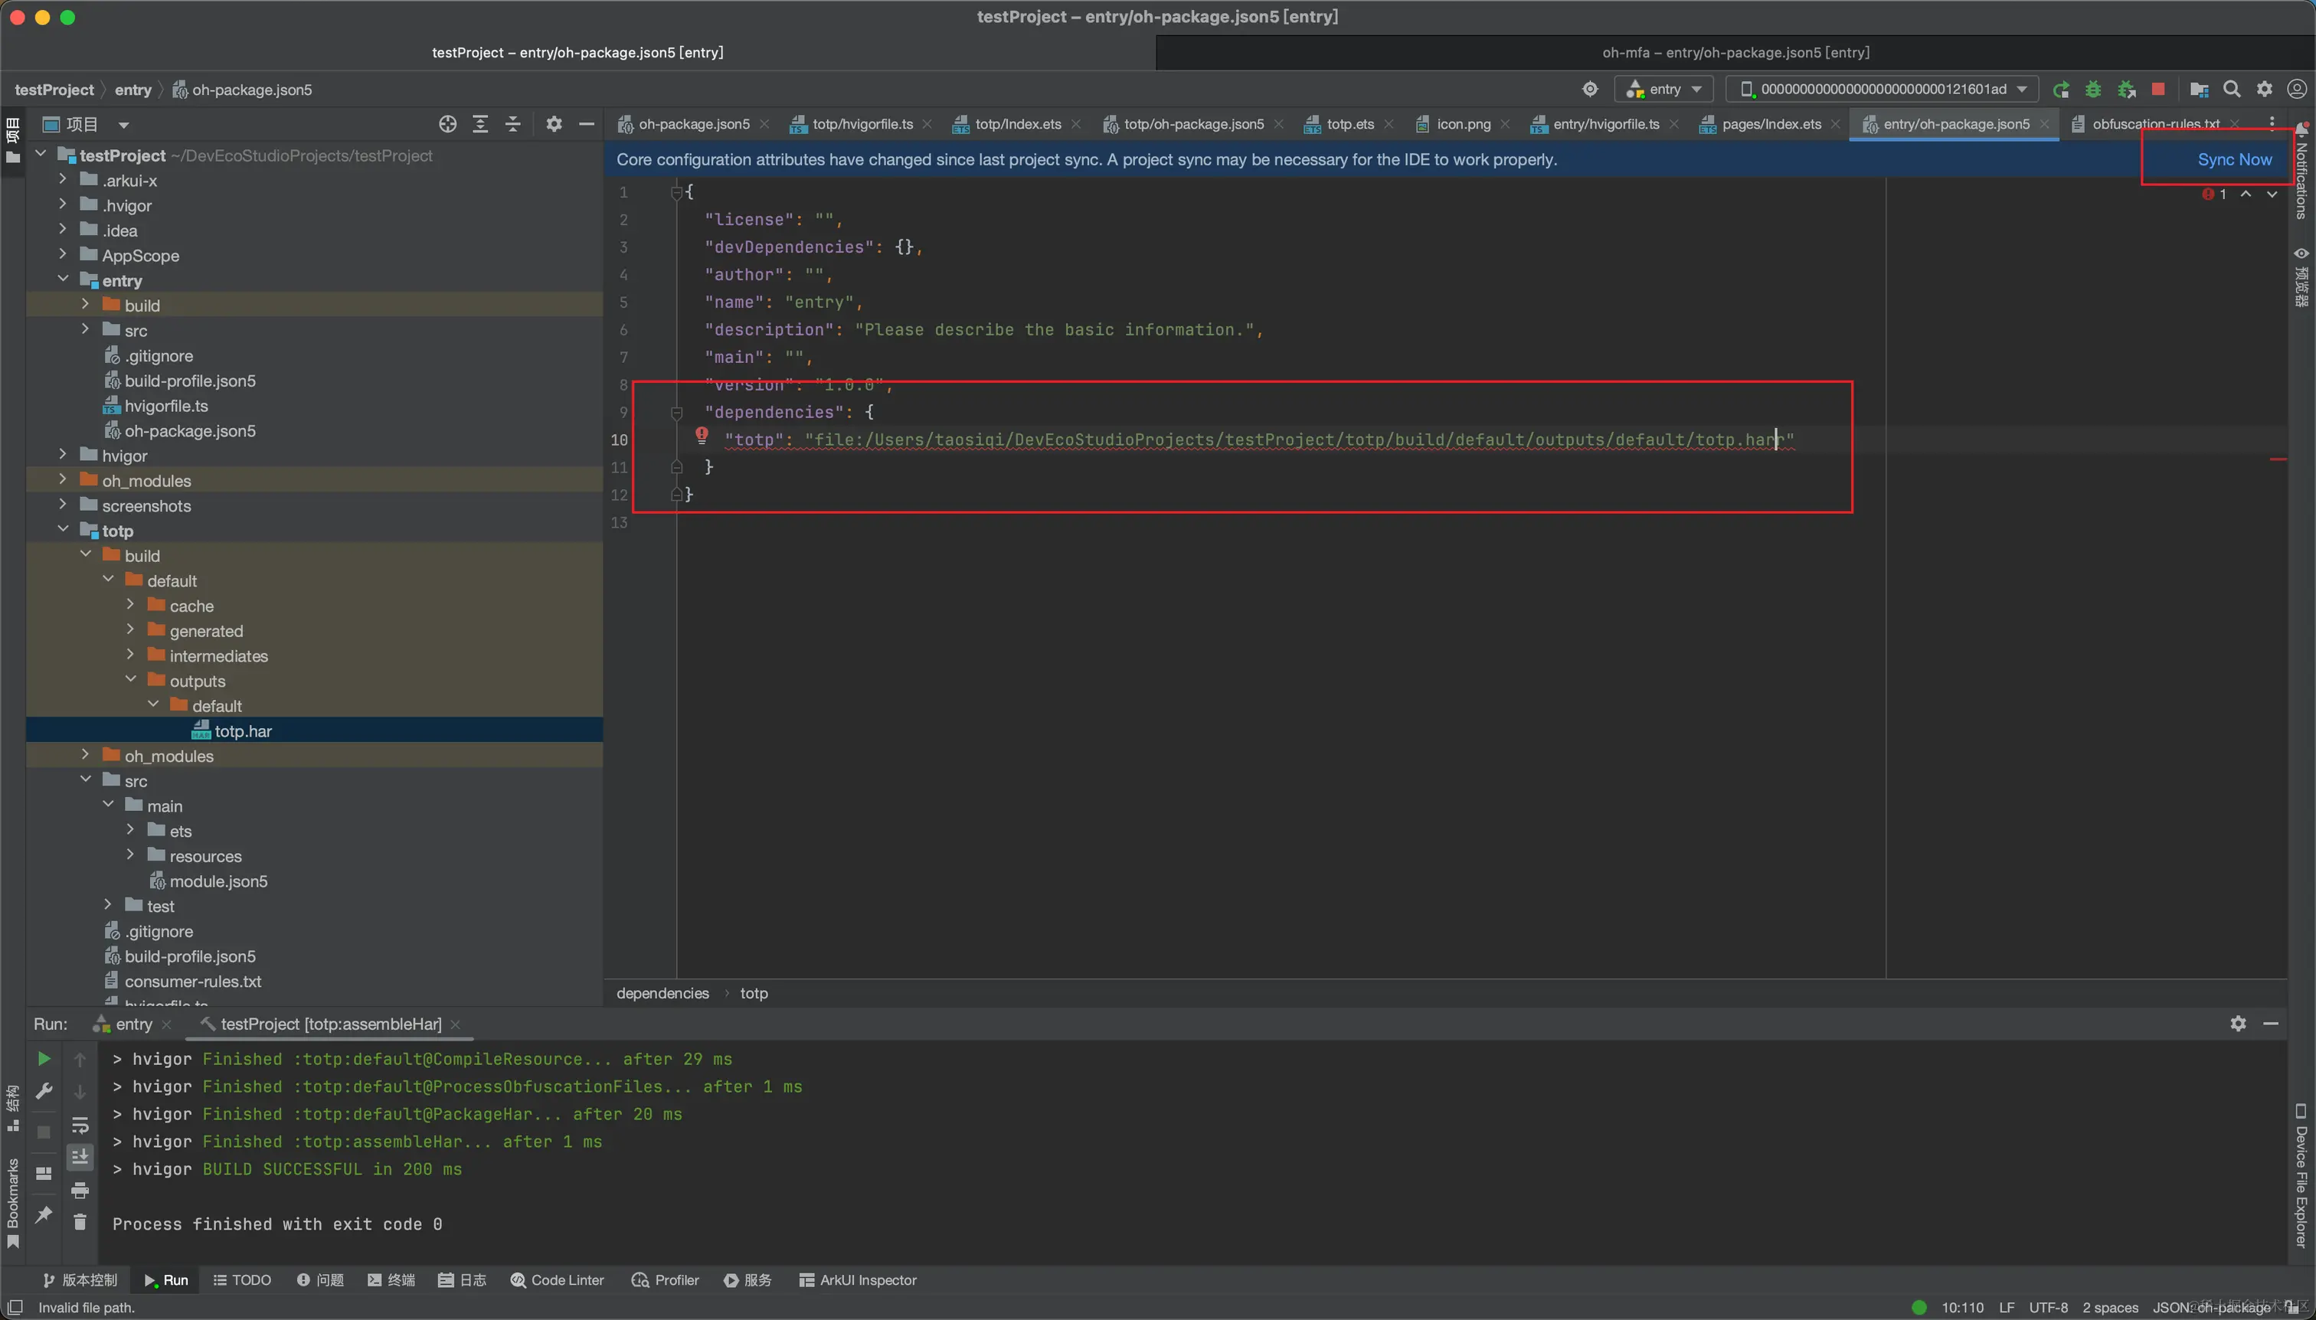Open IDE settings gear in top toolbar
2316x1320 pixels.
[2265, 89]
